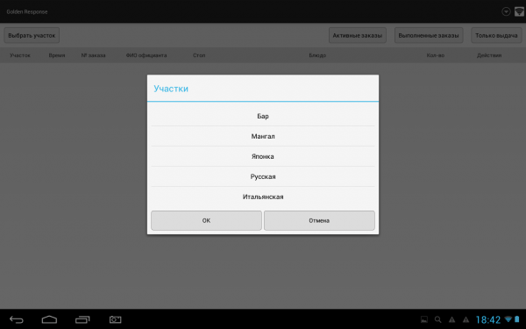Click the Действия column header
Viewport: 526px width, 329px height.
click(489, 55)
